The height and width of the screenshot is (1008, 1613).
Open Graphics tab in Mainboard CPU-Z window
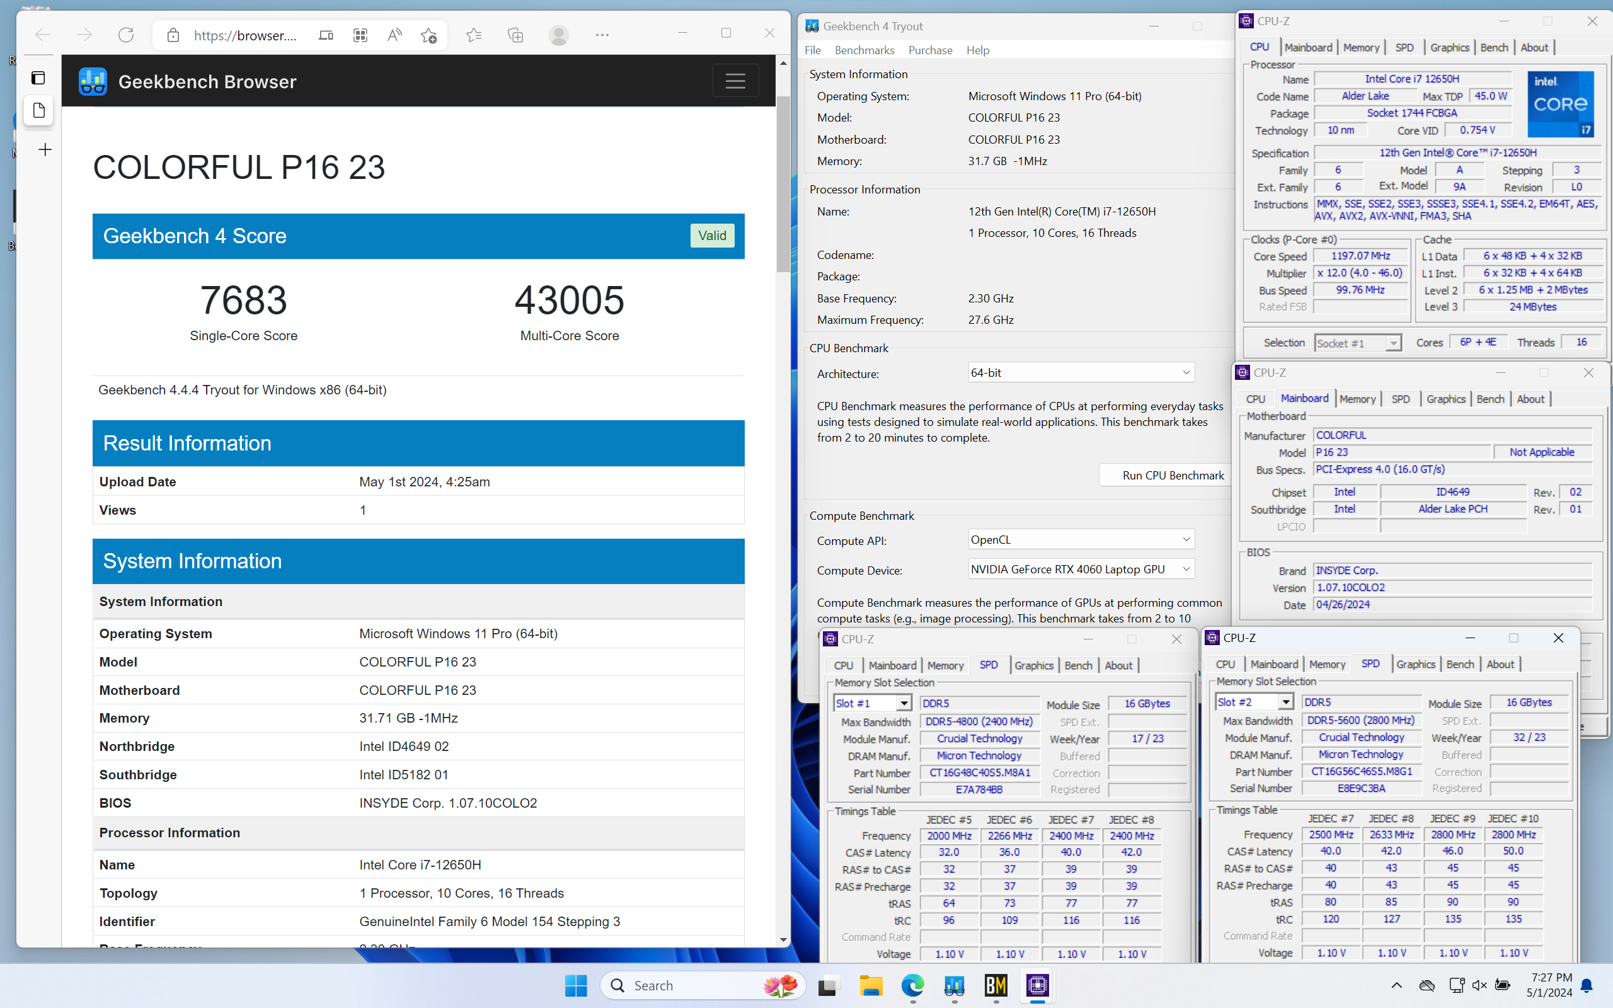pyautogui.click(x=1445, y=399)
